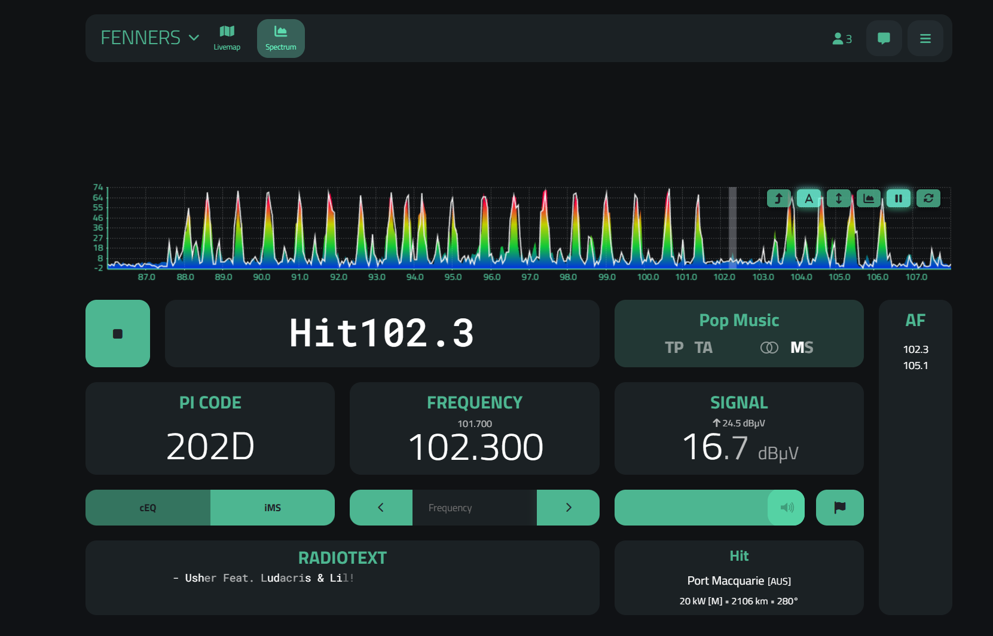Click the stop playback square button

(x=118, y=334)
